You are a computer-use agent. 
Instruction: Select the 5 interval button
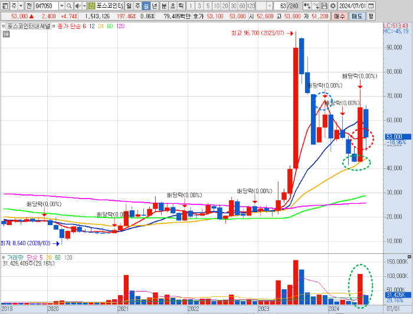(208, 5)
